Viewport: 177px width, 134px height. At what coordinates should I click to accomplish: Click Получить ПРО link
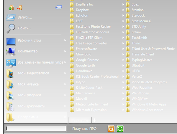pos(84,129)
